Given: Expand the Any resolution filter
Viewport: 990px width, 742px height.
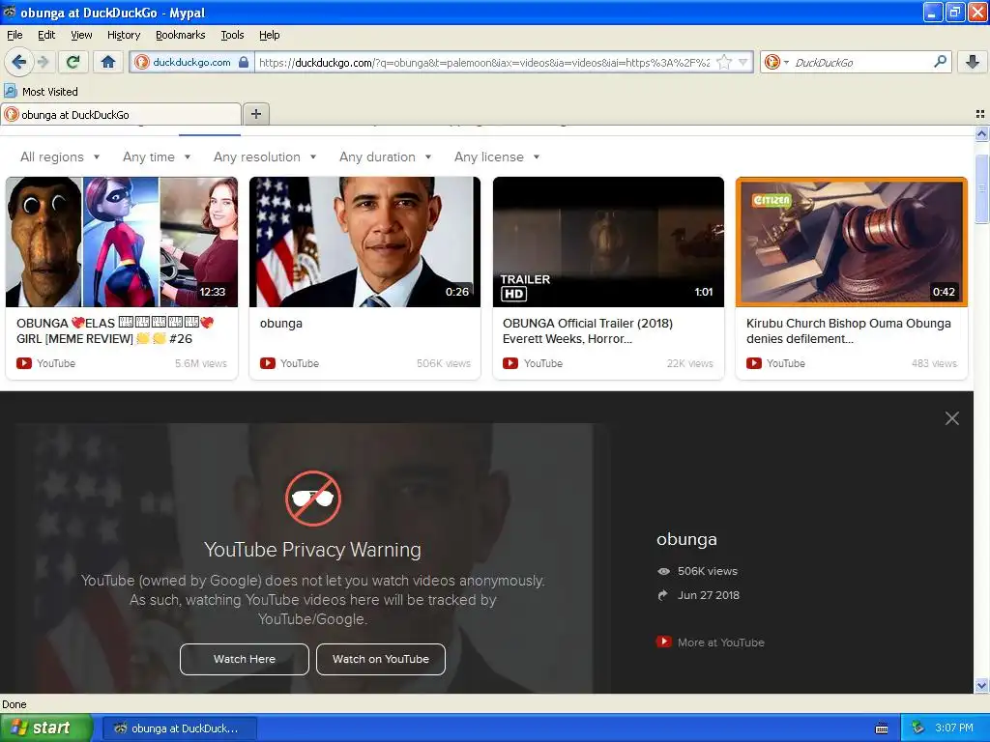Looking at the screenshot, I should (265, 157).
